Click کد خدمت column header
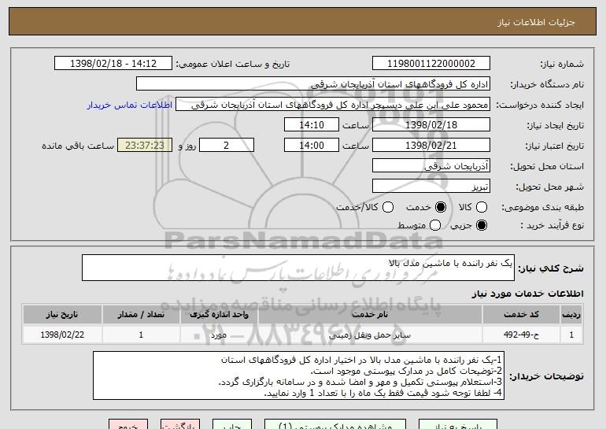The width and height of the screenshot is (606, 429). (x=521, y=315)
